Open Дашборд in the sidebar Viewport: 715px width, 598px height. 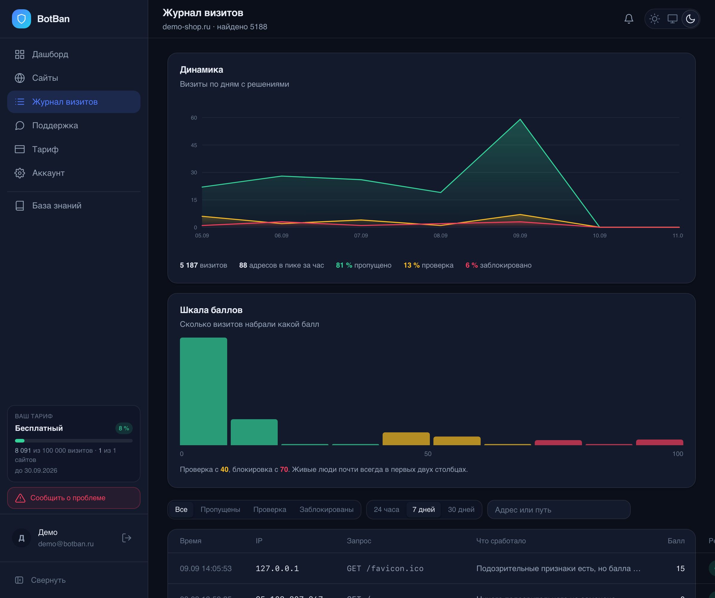tap(74, 54)
